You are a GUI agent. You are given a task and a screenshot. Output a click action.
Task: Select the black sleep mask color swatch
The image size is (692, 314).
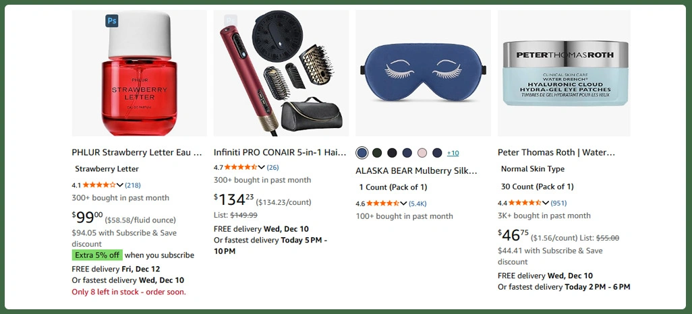[x=392, y=153]
